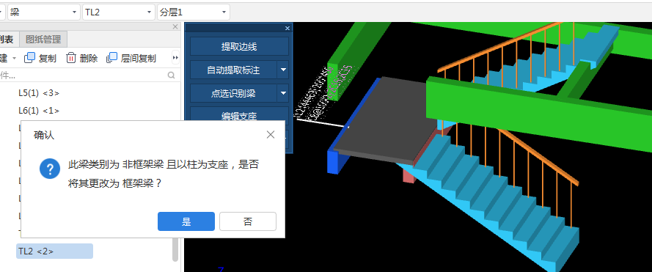The height and width of the screenshot is (272, 652).
Task: Close the component list panel with X
Action: click(x=175, y=26)
